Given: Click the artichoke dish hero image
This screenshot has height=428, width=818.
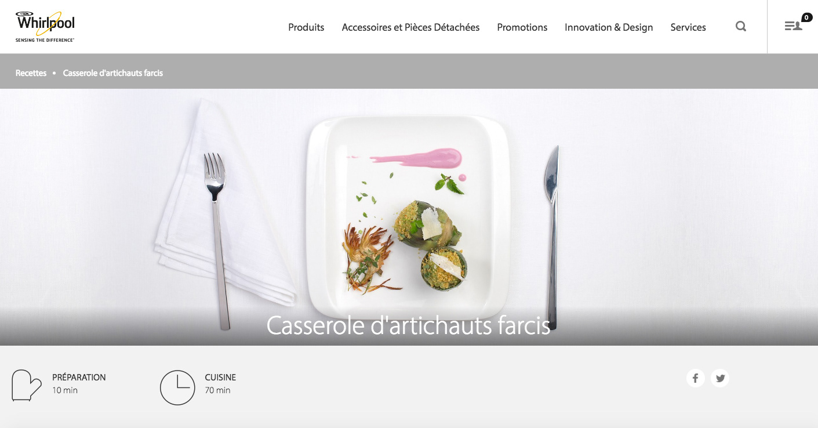Looking at the screenshot, I should tap(409, 217).
